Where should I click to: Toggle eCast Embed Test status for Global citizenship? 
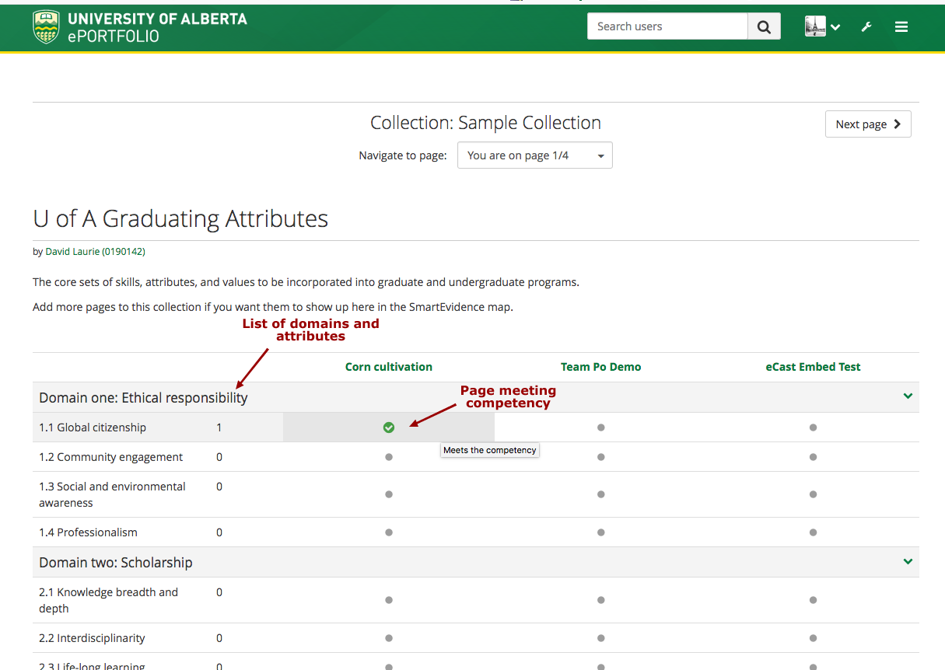tap(813, 427)
